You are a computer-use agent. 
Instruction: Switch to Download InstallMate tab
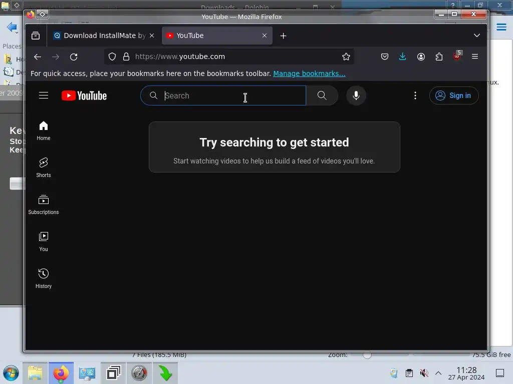pyautogui.click(x=100, y=35)
